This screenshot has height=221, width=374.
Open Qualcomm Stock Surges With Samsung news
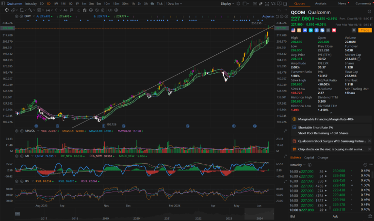pos(332,141)
